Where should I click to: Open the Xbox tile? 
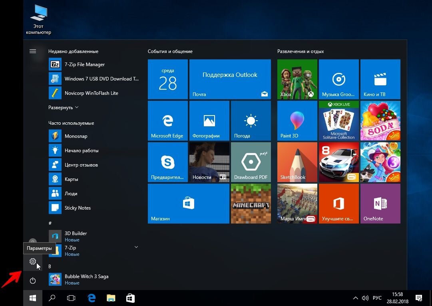[297, 79]
